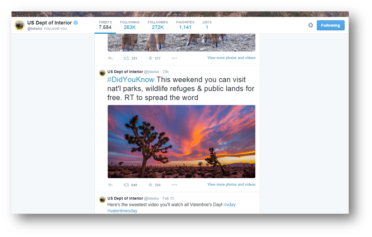Screen dimensions: 372x237
Task: Open the Lists 1 tab
Action: pos(207,25)
